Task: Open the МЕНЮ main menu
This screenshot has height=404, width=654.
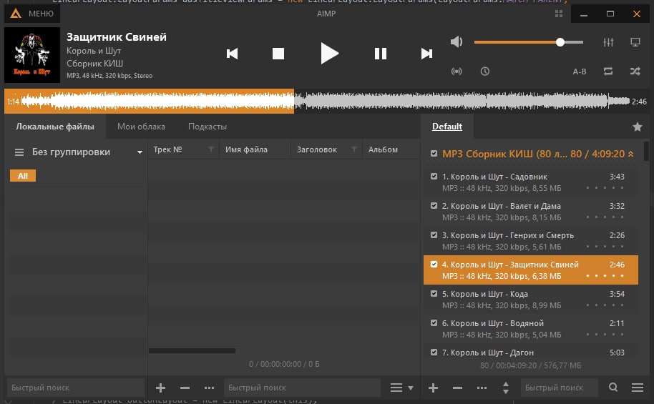Action: pyautogui.click(x=32, y=14)
